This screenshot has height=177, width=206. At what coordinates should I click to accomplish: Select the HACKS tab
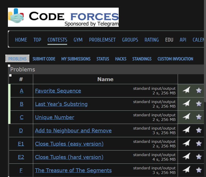point(120,59)
